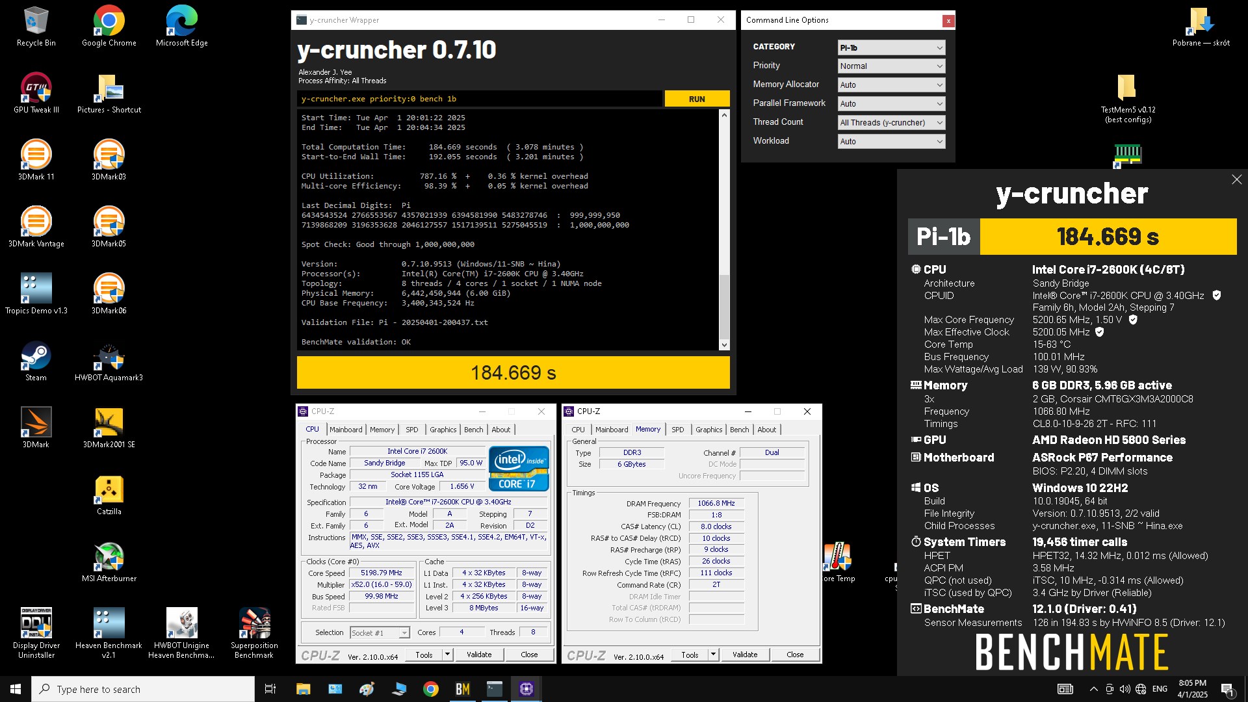
Task: Switch to Mainboard tab in left CPU-Z
Action: pos(346,430)
